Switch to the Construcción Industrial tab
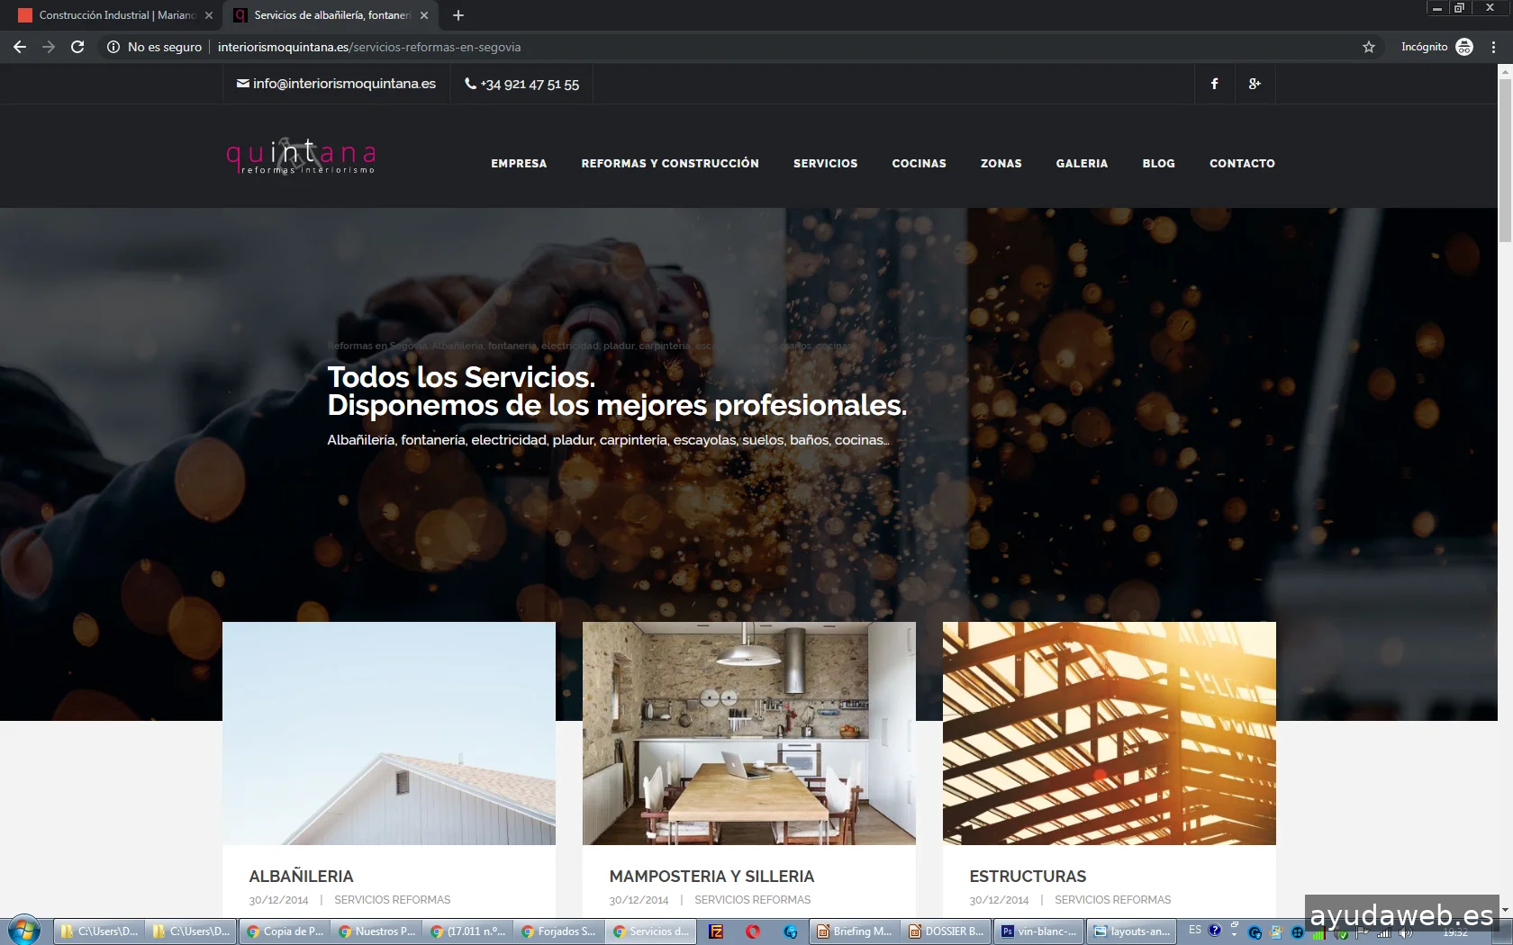1513x945 pixels. (113, 15)
